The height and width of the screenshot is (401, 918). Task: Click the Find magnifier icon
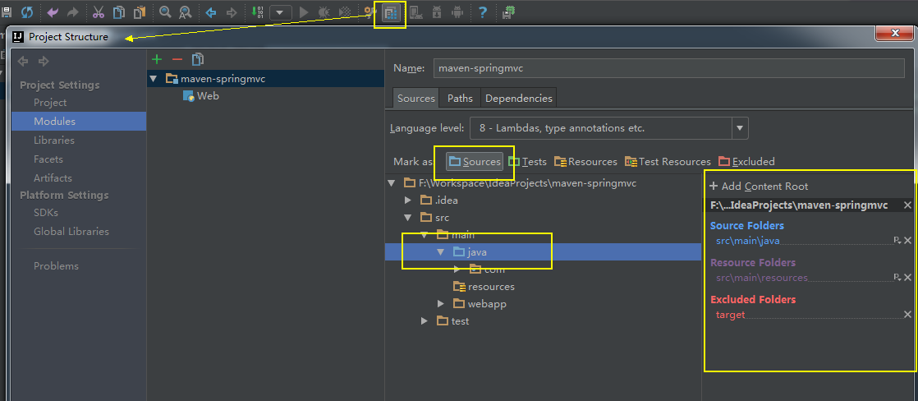pos(165,12)
